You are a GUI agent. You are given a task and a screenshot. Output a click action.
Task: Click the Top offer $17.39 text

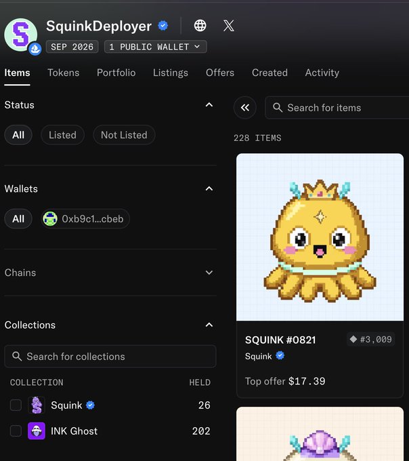click(x=285, y=381)
